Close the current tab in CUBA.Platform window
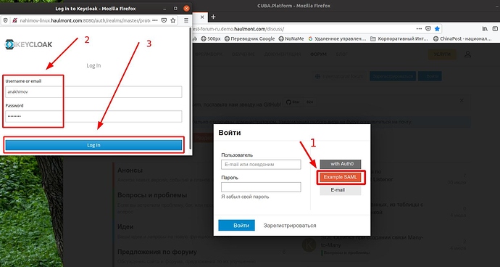The width and height of the screenshot is (500, 267). tap(202, 17)
